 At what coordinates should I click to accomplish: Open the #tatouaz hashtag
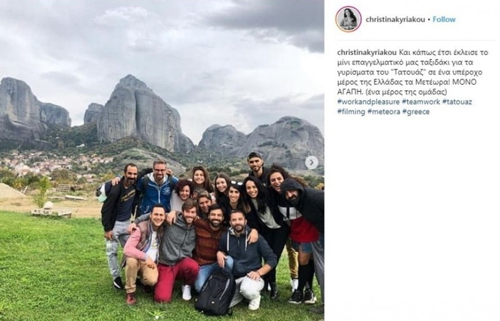(457, 102)
